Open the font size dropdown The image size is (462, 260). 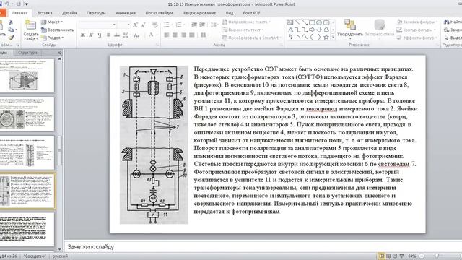pos(128,25)
